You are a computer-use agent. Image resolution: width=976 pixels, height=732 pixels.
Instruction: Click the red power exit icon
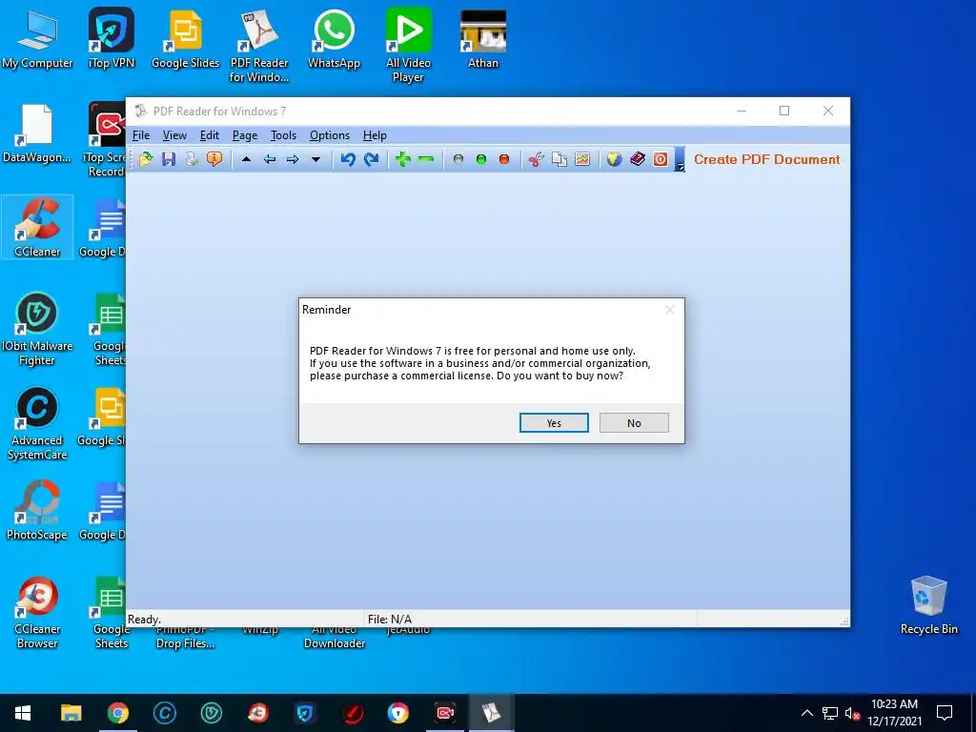click(661, 159)
